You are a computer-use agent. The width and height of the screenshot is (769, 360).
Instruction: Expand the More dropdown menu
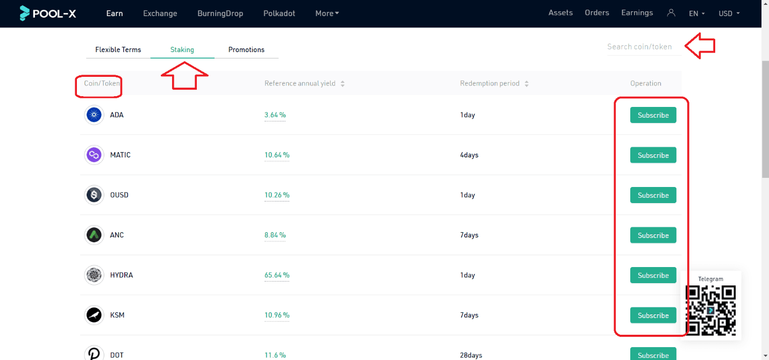[x=327, y=13]
